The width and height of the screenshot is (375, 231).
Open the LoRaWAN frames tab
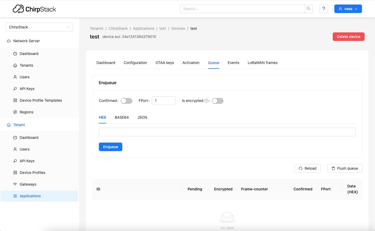click(x=263, y=63)
